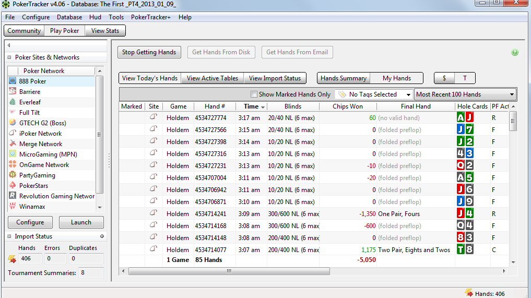531x298 pixels.
Task: Open the Hud menu
Action: pos(95,17)
